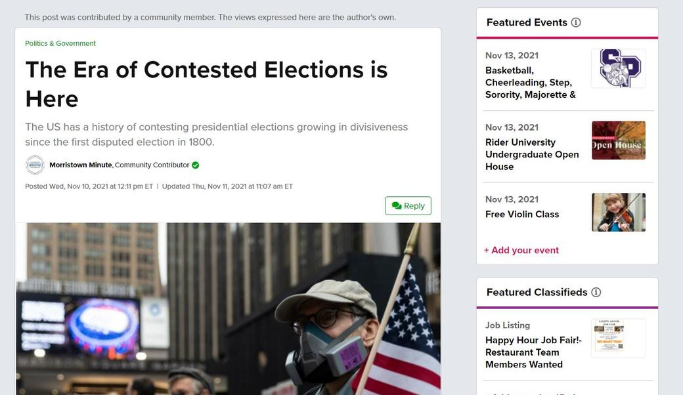The height and width of the screenshot is (395, 683).
Task: Click the "+ Add your event" link
Action: pos(521,250)
